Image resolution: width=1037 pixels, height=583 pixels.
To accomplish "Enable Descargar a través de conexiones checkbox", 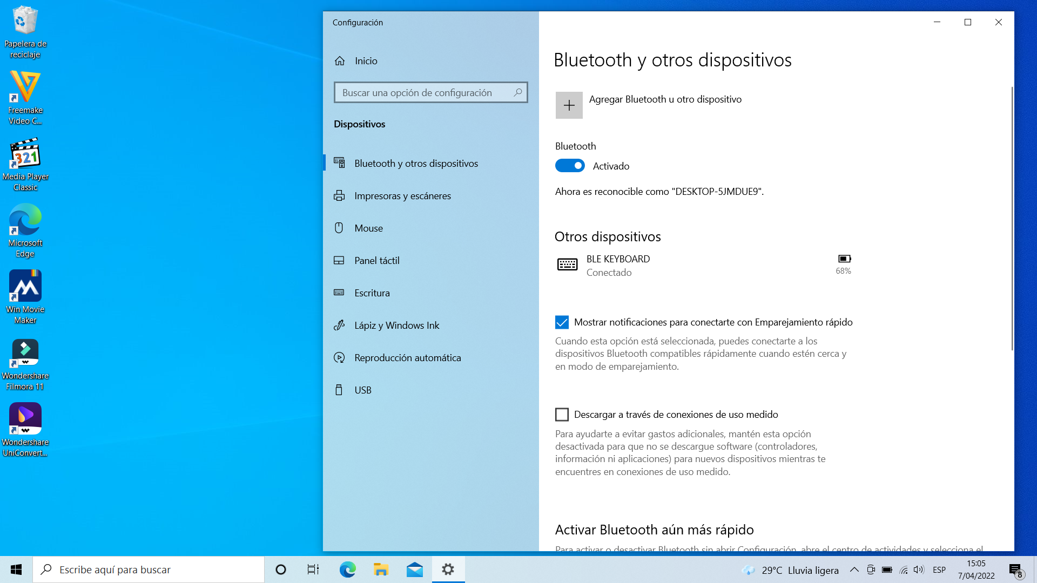I will click(x=562, y=415).
